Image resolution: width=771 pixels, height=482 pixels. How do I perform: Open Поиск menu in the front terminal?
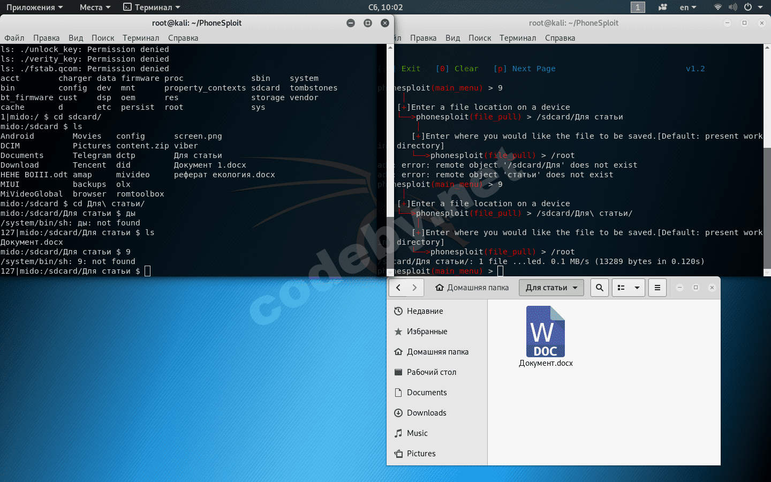pos(103,37)
